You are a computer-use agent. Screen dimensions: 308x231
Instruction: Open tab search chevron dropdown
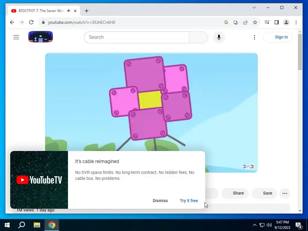coord(254,8)
